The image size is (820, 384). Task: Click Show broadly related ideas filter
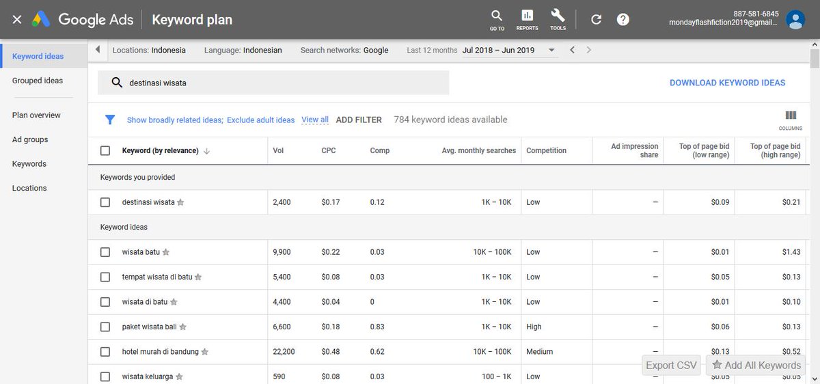click(x=175, y=120)
